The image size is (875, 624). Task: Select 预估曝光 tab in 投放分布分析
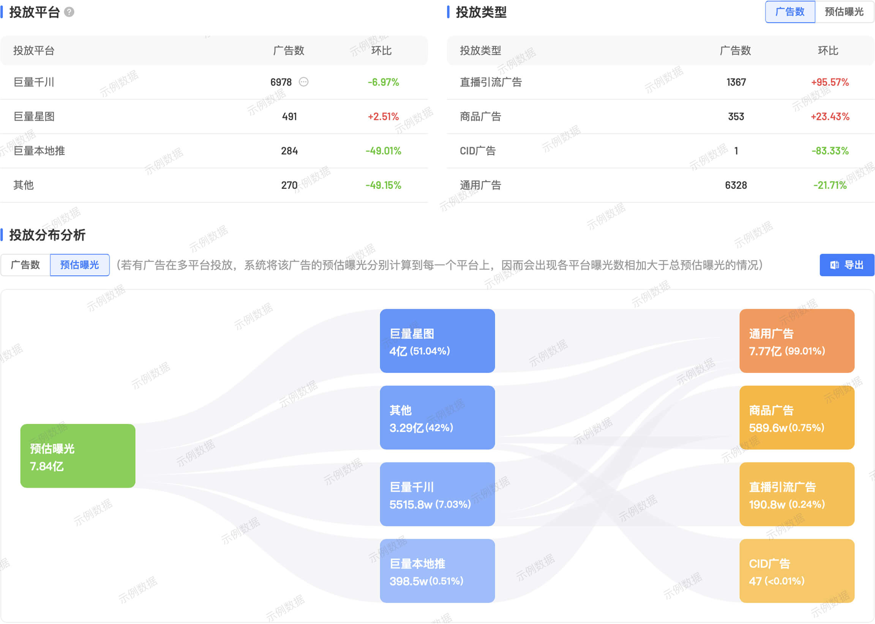(x=80, y=265)
